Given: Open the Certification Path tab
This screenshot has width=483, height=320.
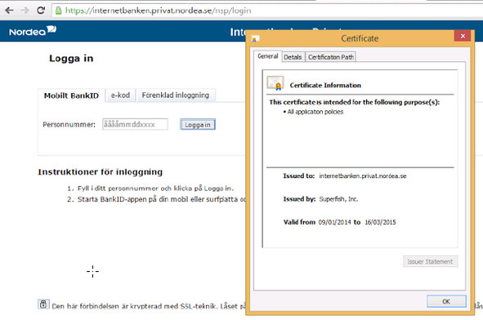Looking at the screenshot, I should tap(330, 57).
